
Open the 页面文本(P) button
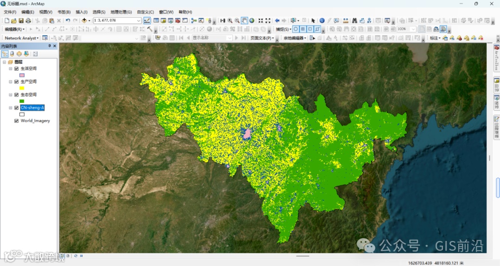pos(262,38)
